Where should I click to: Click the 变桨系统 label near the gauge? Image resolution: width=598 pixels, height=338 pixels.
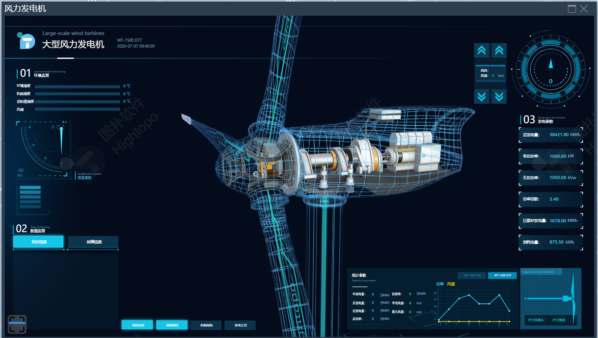[84, 178]
